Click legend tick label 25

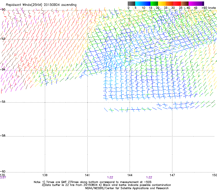coord(166,8)
